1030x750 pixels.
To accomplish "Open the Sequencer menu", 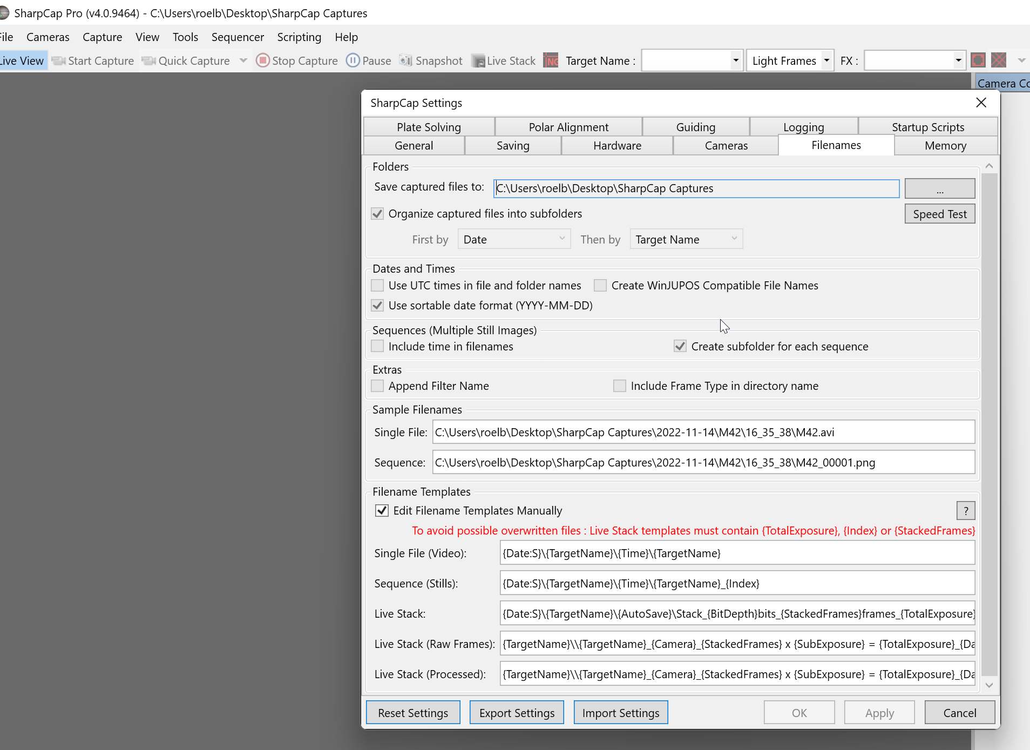I will click(238, 37).
